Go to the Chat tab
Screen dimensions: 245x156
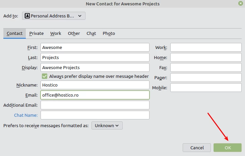91,33
